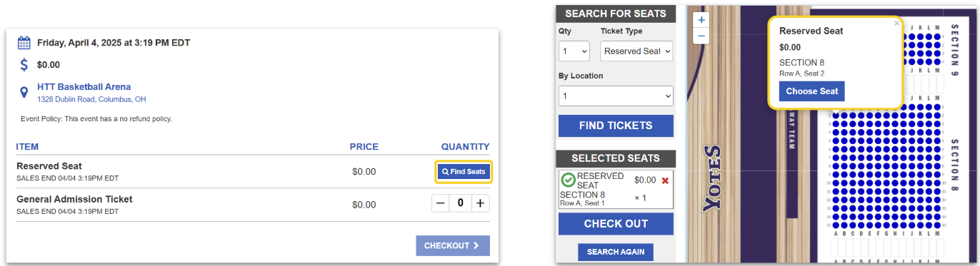Open HTT Basketball Arena link

[84, 87]
